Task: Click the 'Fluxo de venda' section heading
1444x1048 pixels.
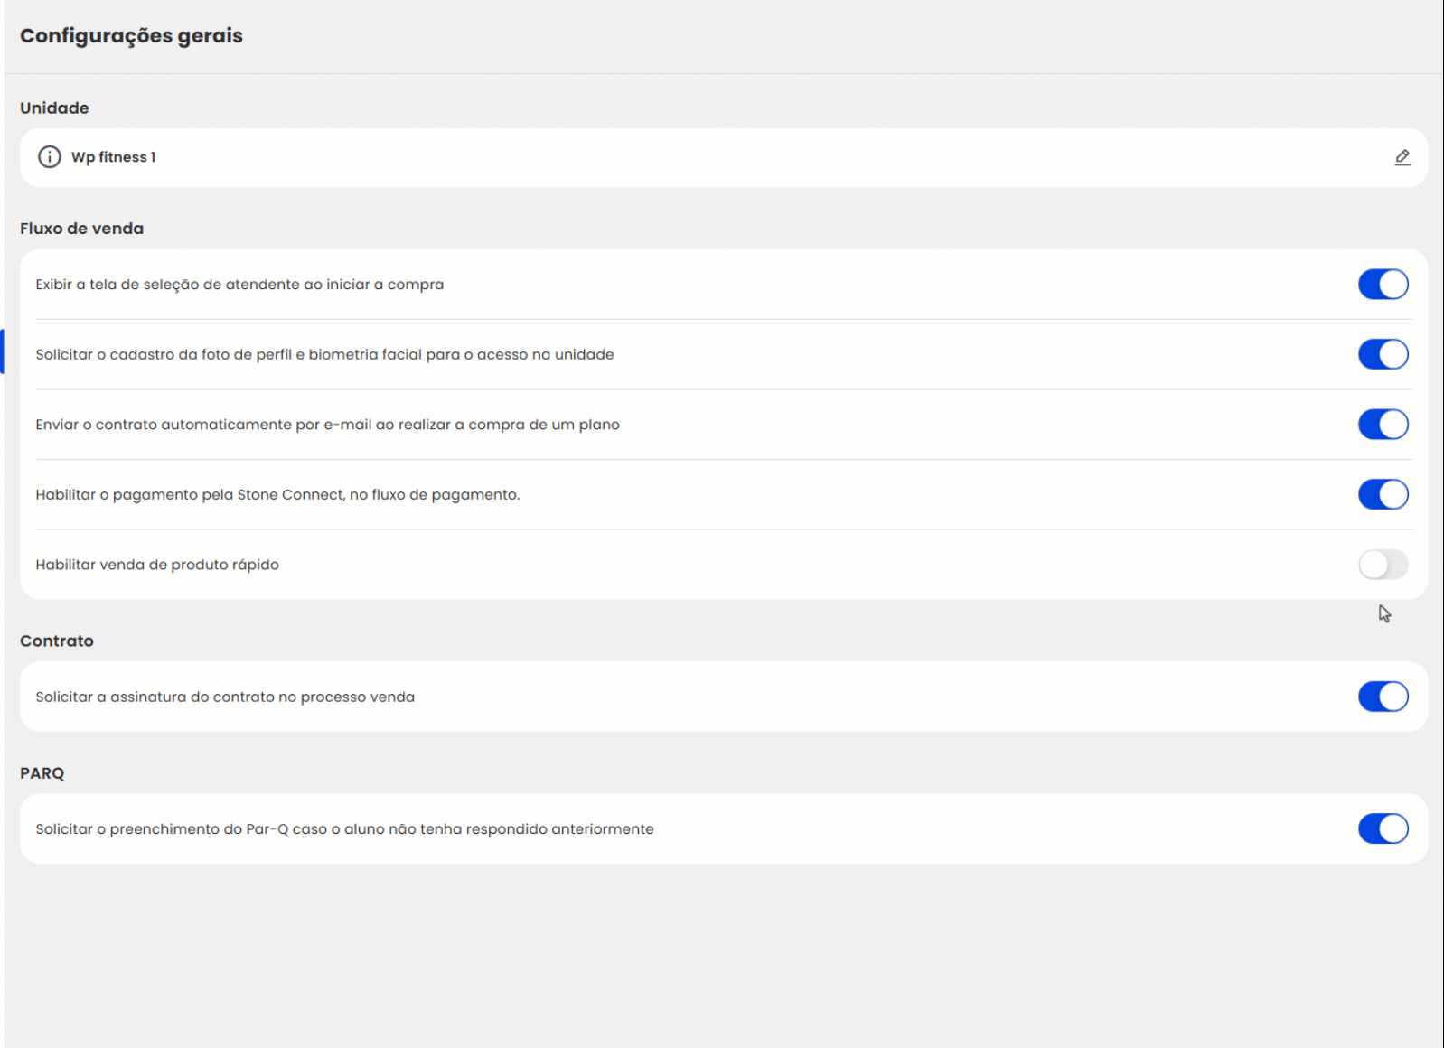Action: click(81, 229)
